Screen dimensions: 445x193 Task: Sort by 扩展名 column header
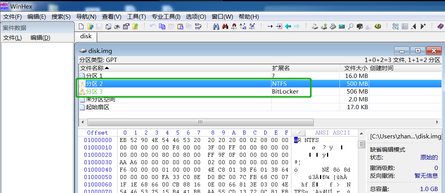pos(306,68)
